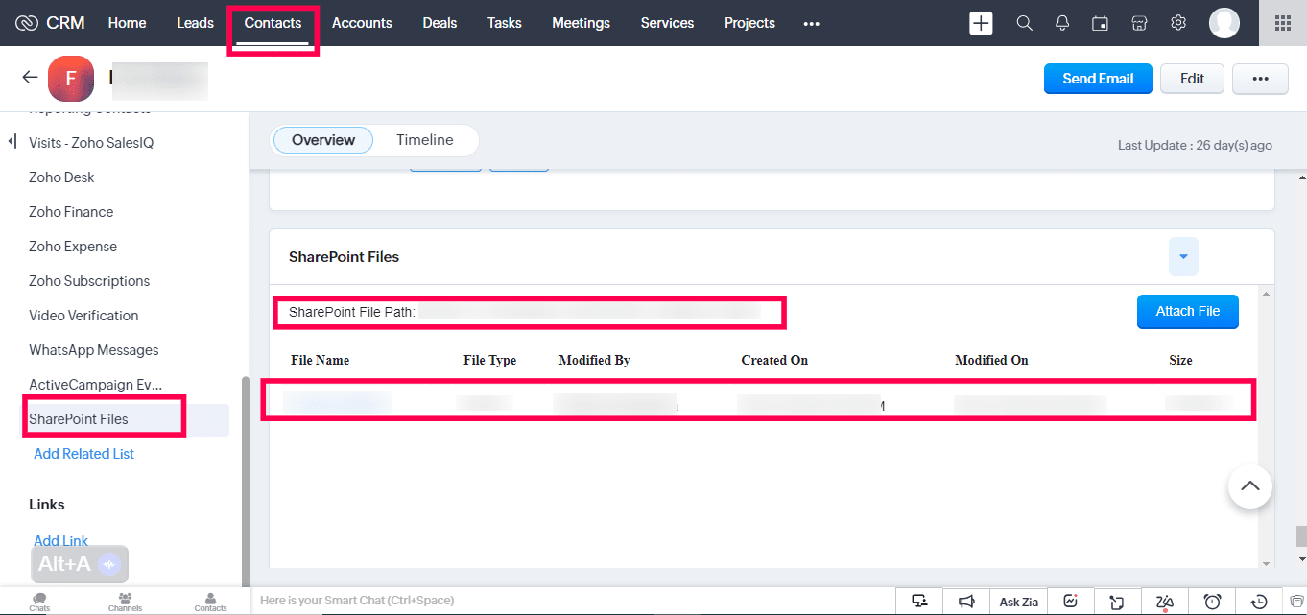Jump to ActiveCampaign Ev... related list

tap(95, 385)
